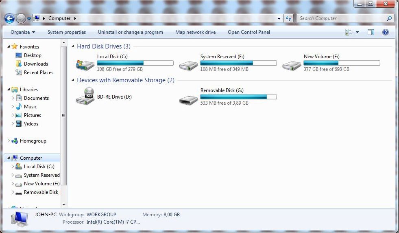Choose Uninstall or change a program
Screen dimensions: 399x233
click(131, 32)
